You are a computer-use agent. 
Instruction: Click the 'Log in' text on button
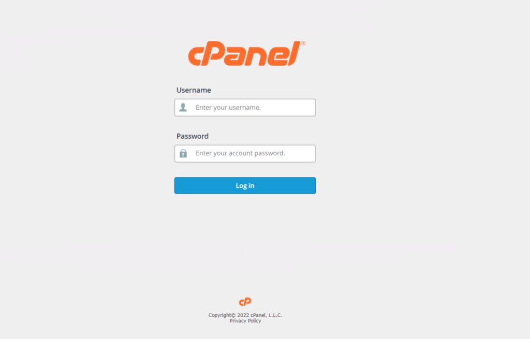[245, 186]
